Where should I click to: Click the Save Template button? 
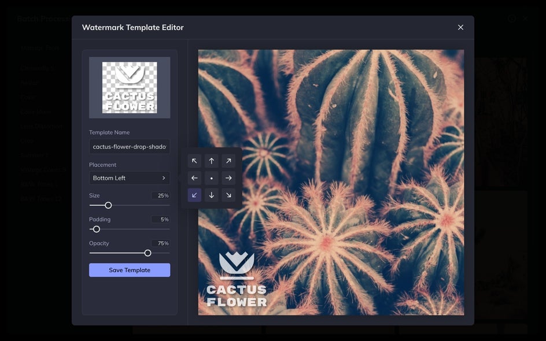tap(130, 270)
